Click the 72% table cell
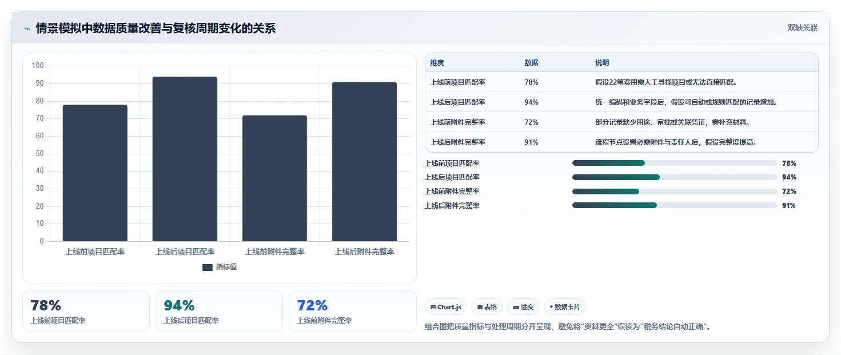 tap(531, 122)
